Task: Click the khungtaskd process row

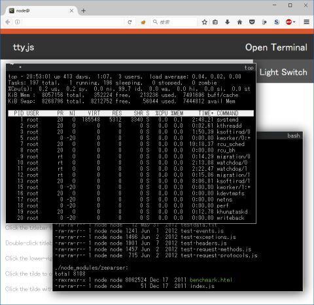Action: (131, 211)
